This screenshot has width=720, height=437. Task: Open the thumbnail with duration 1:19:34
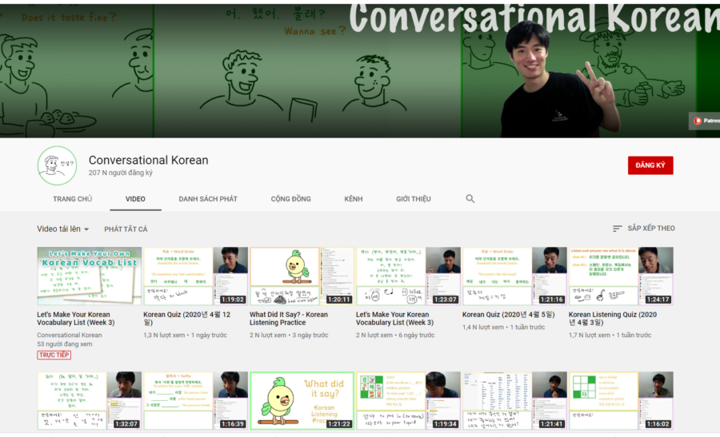click(x=408, y=401)
